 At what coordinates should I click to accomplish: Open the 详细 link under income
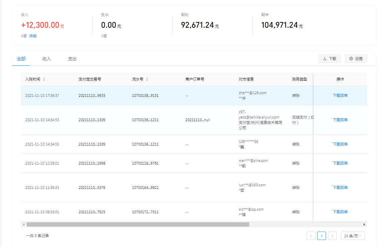(x=33, y=36)
